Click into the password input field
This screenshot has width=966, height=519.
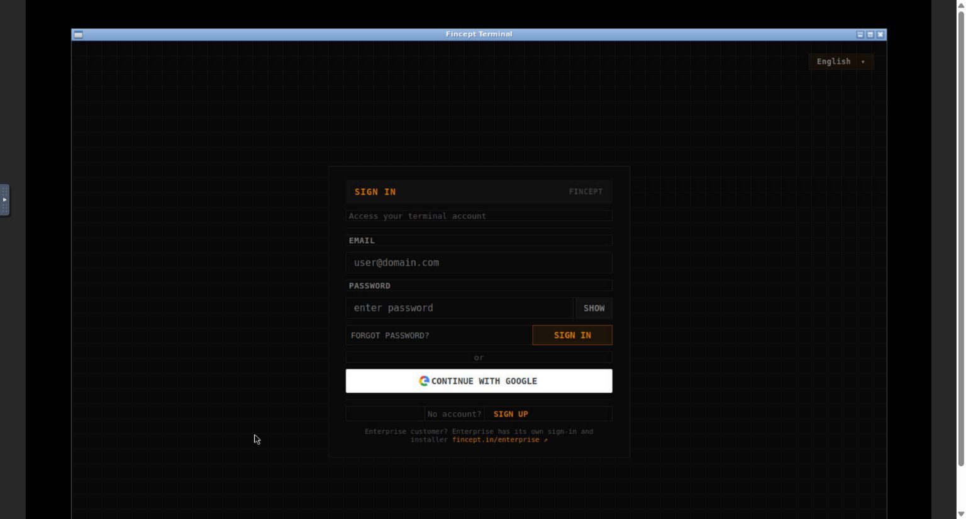point(460,308)
